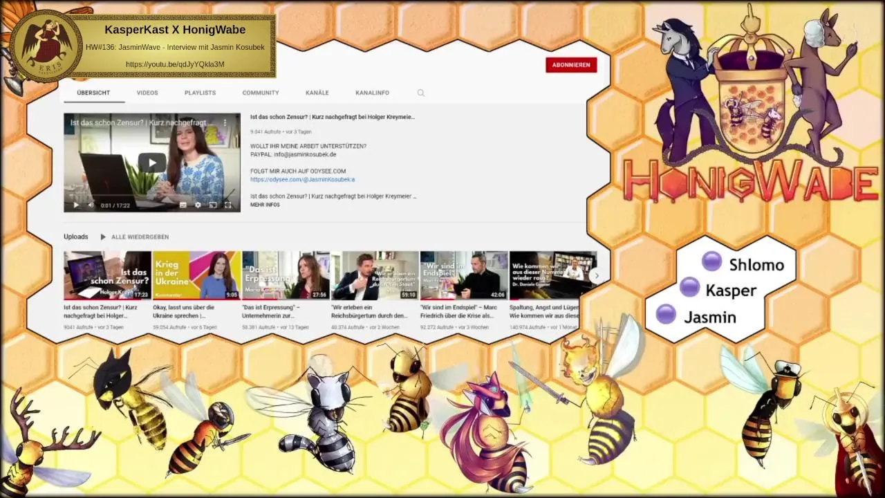The height and width of the screenshot is (498, 885).
Task: Open the KANALINFO tab
Action: [x=372, y=93]
